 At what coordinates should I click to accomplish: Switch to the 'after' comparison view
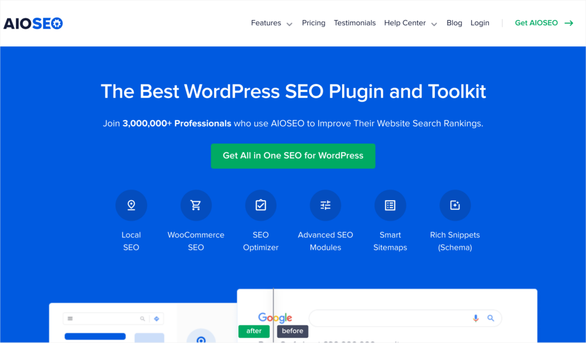pos(254,331)
